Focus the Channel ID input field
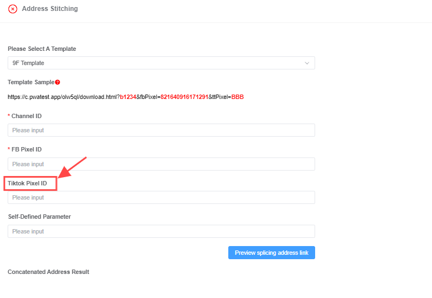The image size is (432, 298). tap(161, 130)
